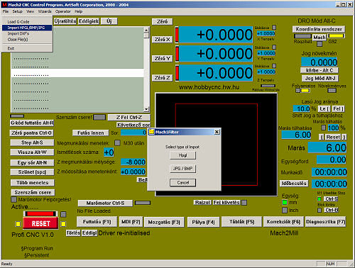Viewport: 355px width, 268px height.
Task: Click Exit in the File menu
Action: [27, 48]
